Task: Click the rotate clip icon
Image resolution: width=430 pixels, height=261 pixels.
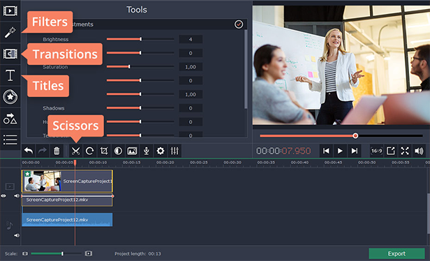Action: 89,151
